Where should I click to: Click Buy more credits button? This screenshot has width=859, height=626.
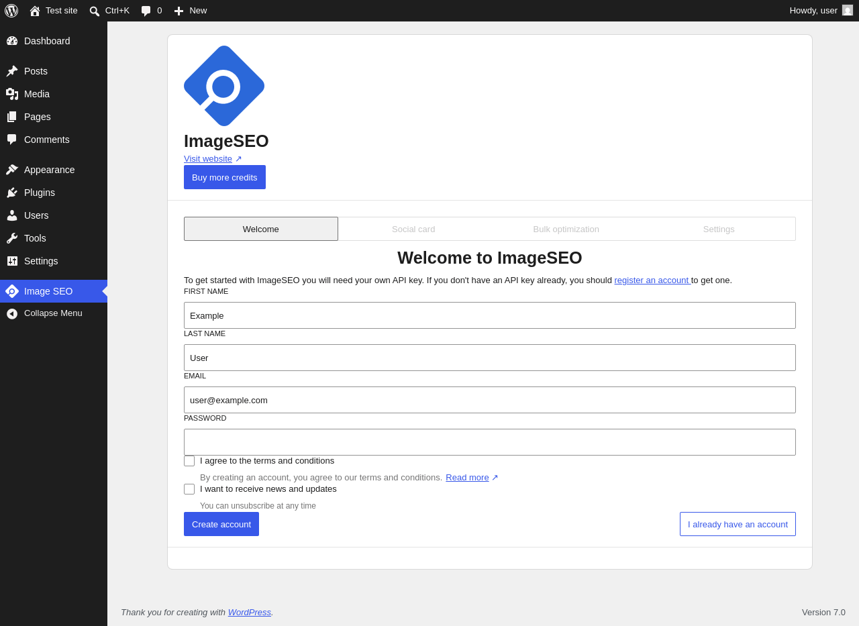tap(225, 177)
